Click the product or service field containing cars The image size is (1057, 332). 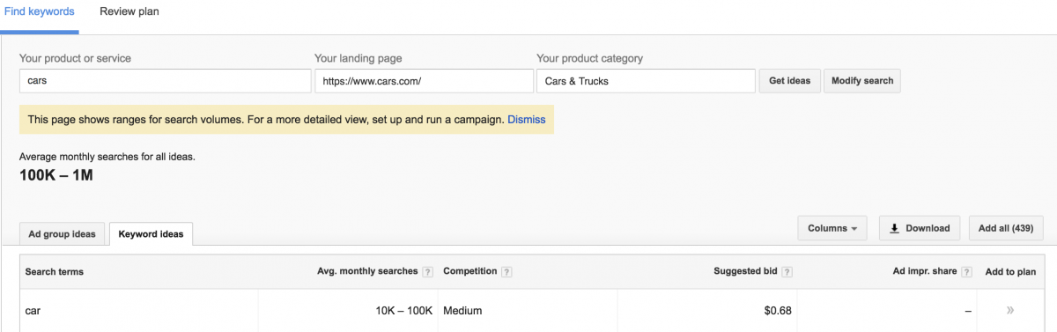coord(165,81)
